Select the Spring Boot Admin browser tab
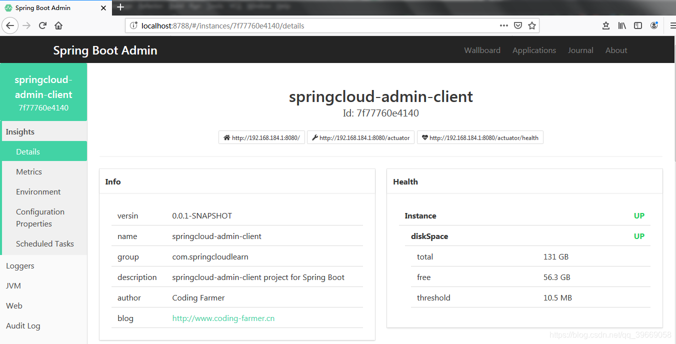This screenshot has height=344, width=676. pyautogui.click(x=55, y=8)
